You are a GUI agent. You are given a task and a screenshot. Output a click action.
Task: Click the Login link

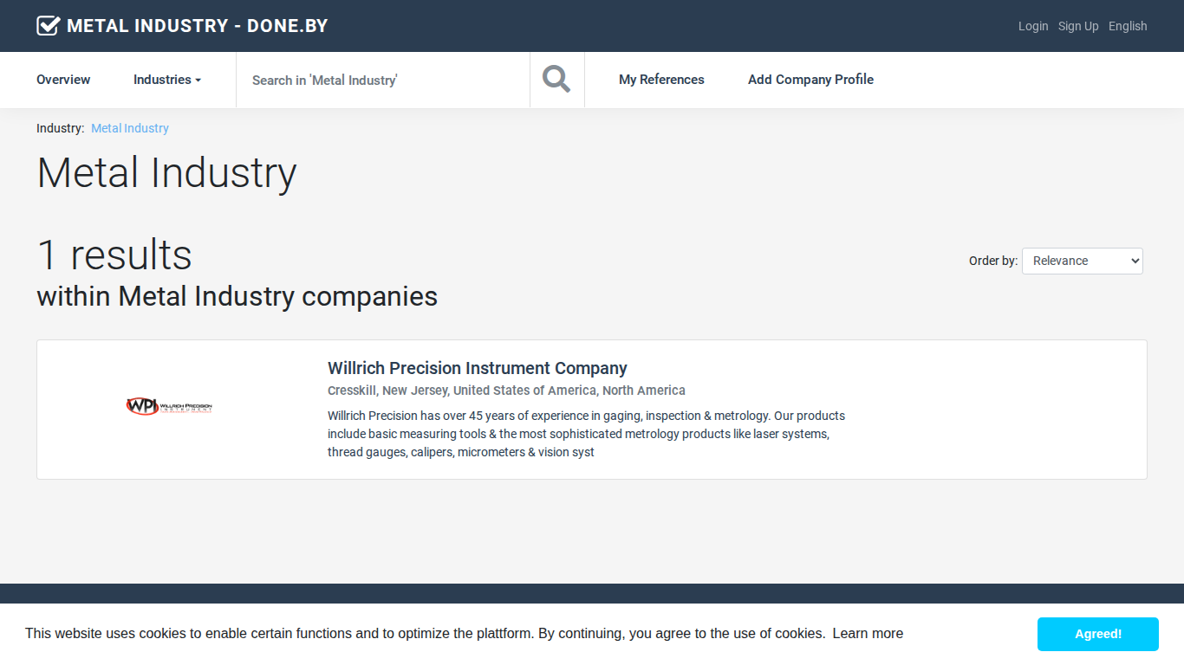tap(1033, 26)
